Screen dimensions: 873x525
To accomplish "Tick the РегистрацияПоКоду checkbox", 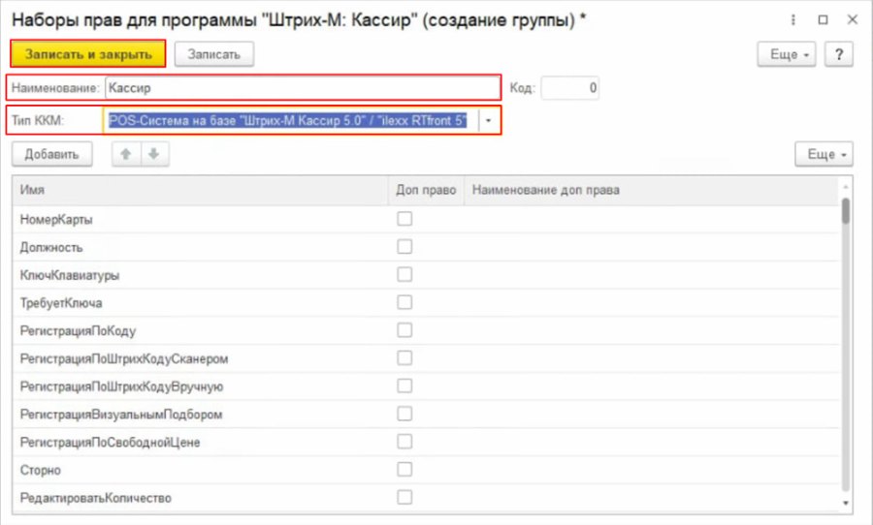I will [x=404, y=329].
